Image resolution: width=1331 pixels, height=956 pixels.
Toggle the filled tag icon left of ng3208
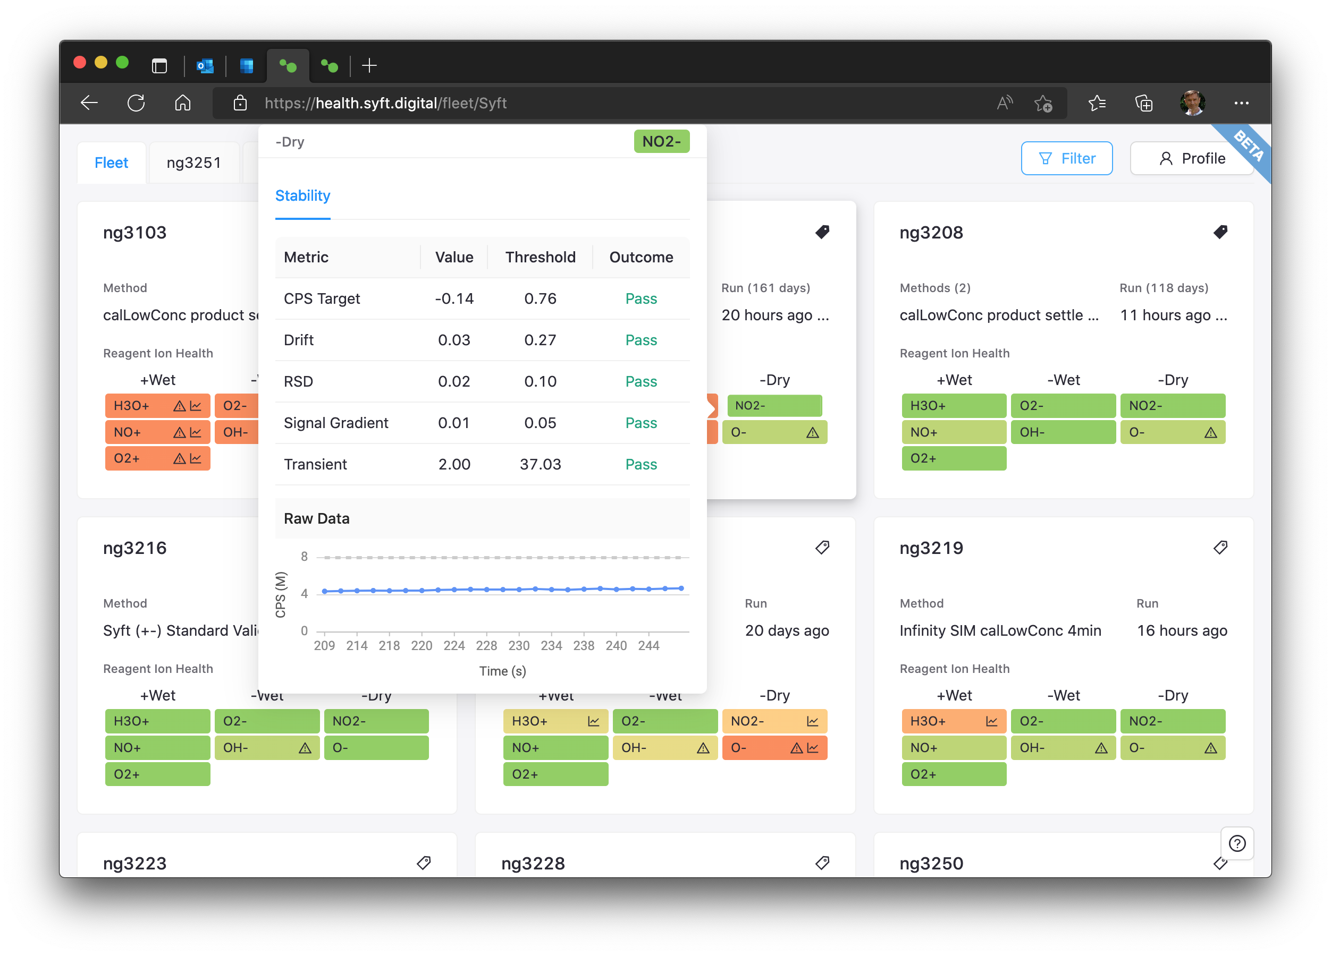pos(822,232)
